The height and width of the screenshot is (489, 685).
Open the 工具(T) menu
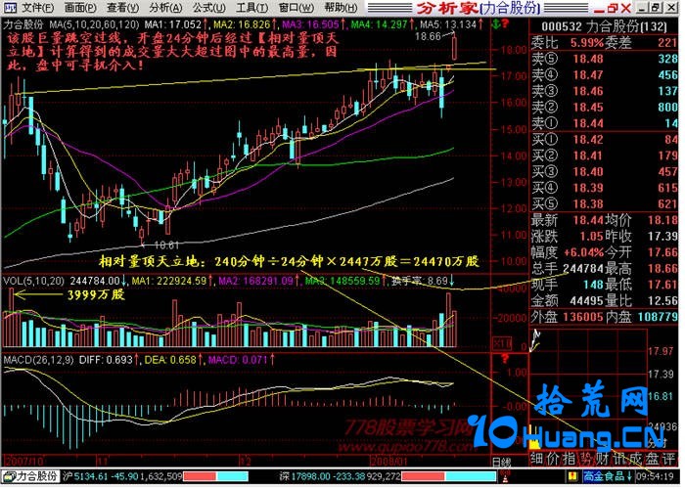click(252, 8)
